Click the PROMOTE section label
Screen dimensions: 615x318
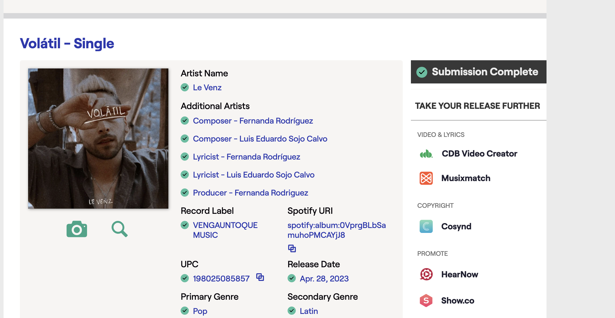click(432, 254)
